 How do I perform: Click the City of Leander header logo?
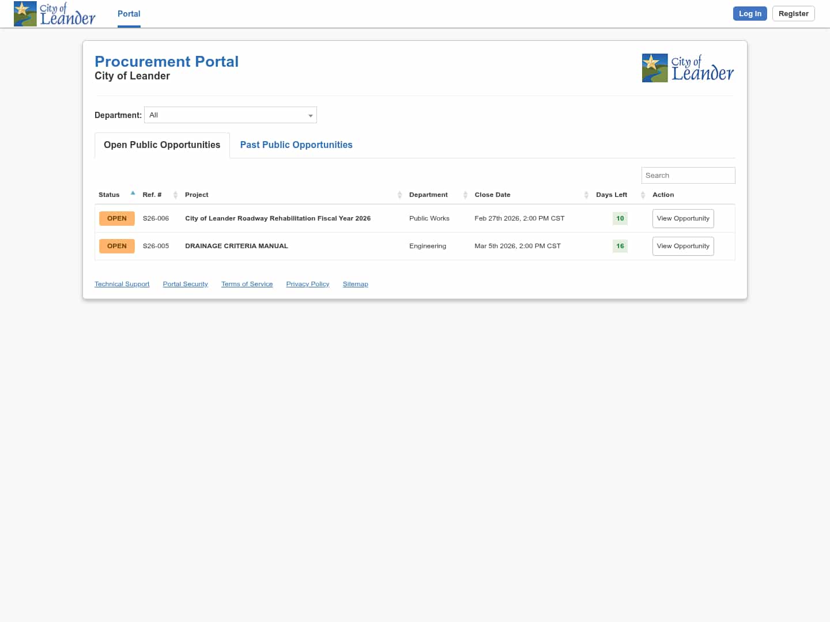pos(688,67)
